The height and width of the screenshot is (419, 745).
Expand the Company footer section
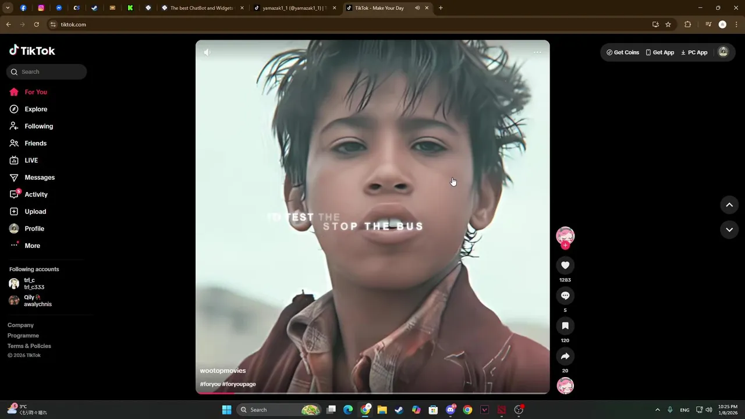(20, 325)
